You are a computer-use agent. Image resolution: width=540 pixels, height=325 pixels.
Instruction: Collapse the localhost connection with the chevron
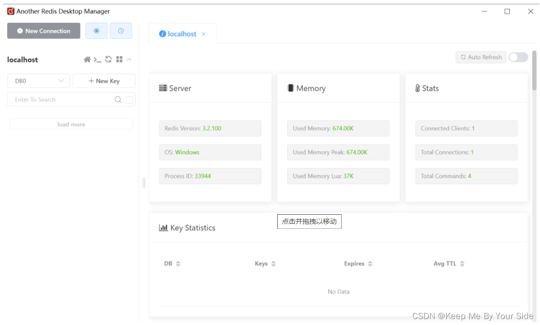(x=129, y=59)
